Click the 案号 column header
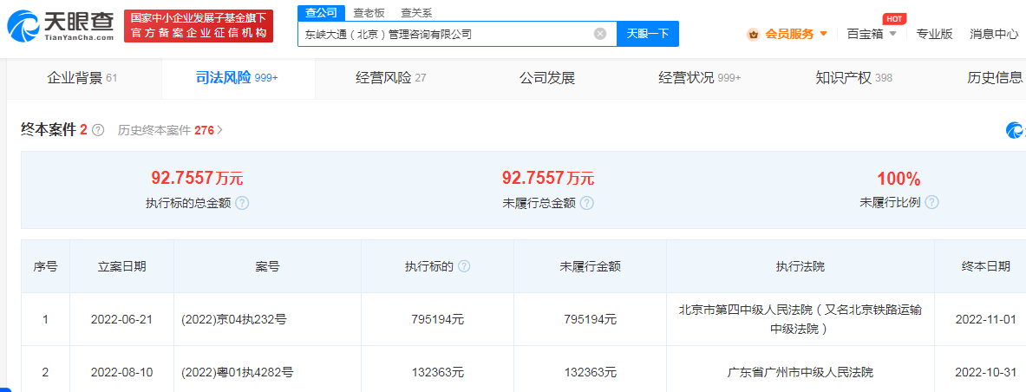Viewport: 1026px width, 392px height. point(268,266)
